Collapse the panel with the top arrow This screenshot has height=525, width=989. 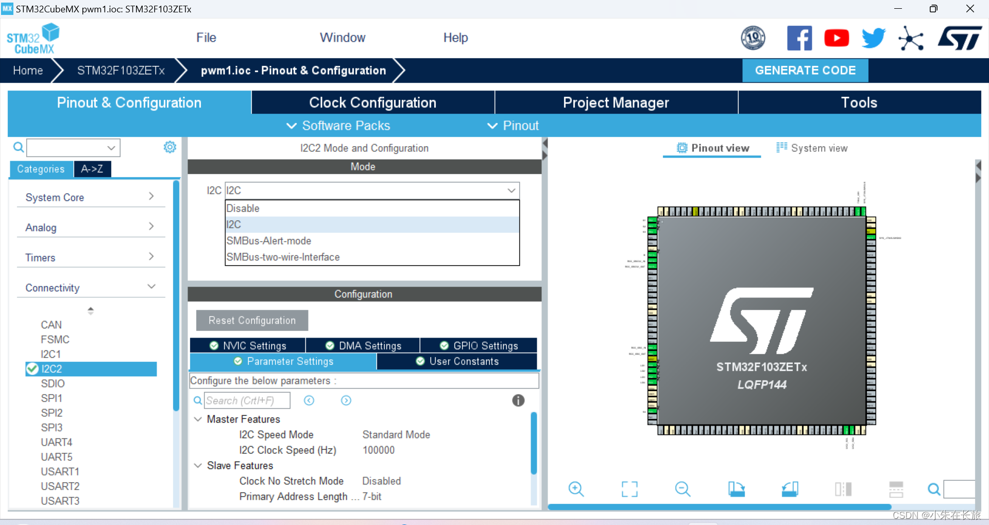545,144
